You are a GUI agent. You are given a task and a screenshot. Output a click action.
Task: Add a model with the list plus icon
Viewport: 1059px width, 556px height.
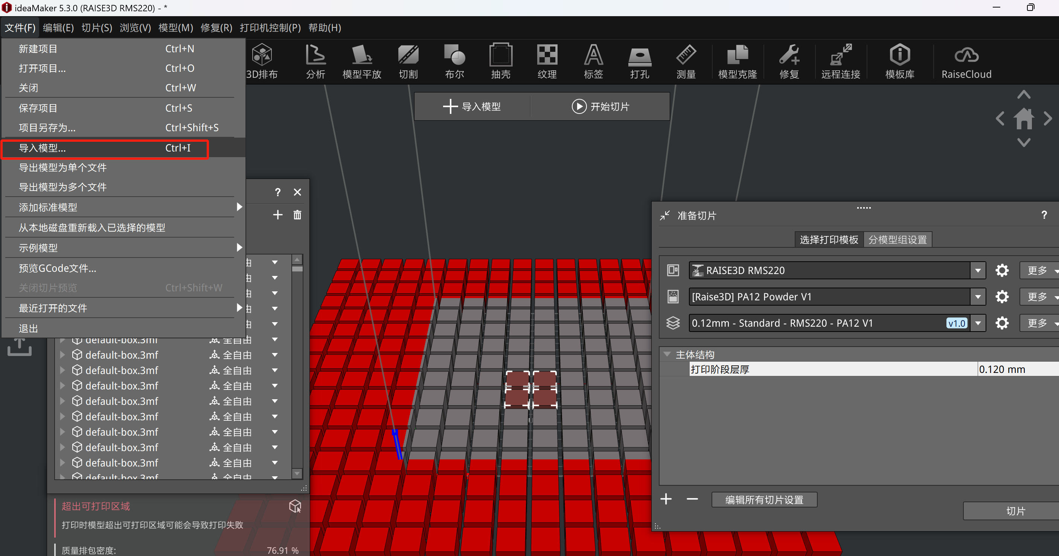point(277,214)
